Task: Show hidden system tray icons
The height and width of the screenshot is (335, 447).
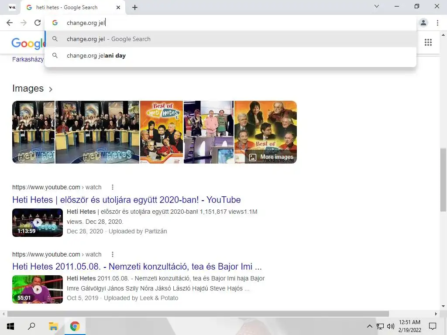Action: click(x=369, y=326)
